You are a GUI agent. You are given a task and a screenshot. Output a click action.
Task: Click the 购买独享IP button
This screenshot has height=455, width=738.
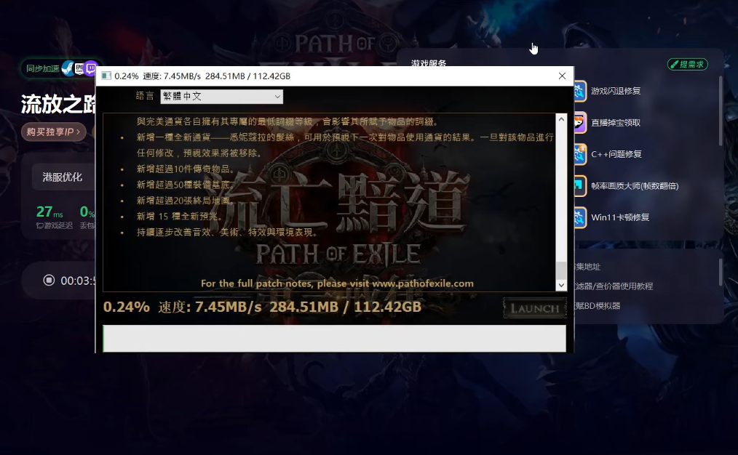coord(53,132)
